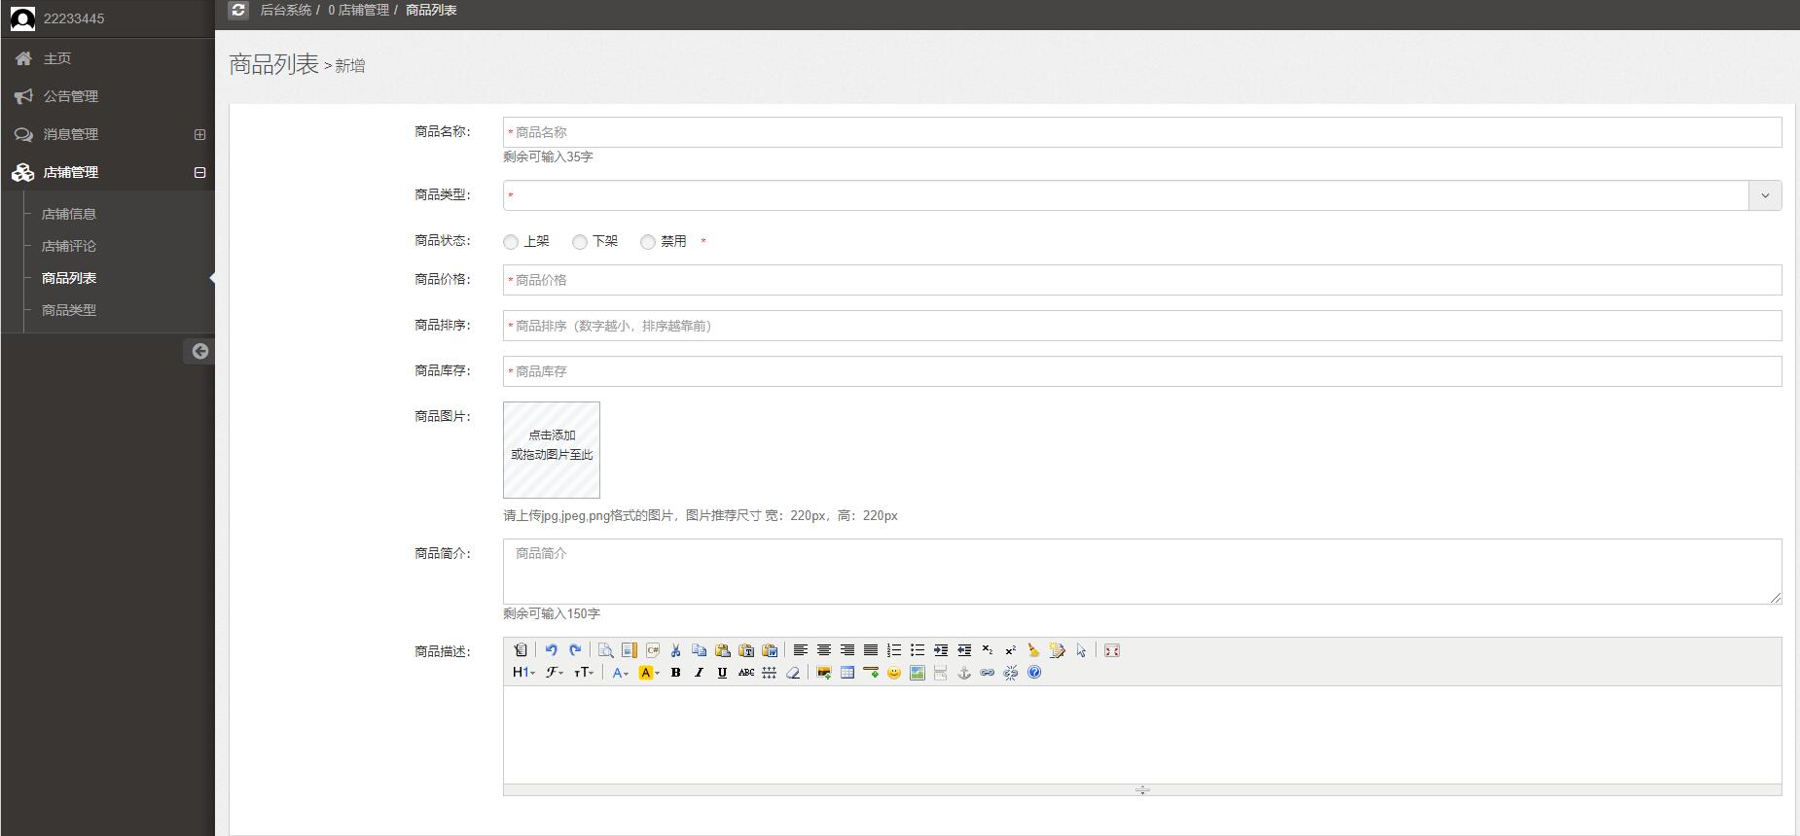Open the editor preview icon
The image size is (1800, 836).
(x=605, y=650)
